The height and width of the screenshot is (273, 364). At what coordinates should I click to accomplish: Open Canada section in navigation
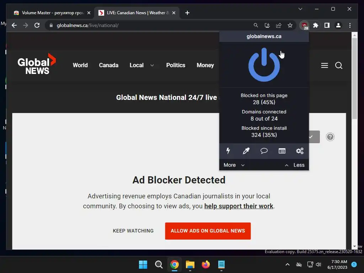tap(109, 65)
